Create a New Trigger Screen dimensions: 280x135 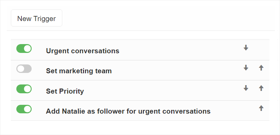37,18
